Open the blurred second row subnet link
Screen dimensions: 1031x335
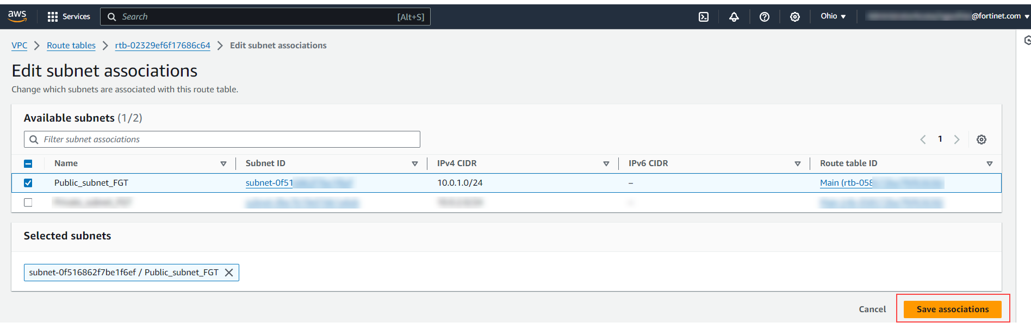(x=302, y=203)
